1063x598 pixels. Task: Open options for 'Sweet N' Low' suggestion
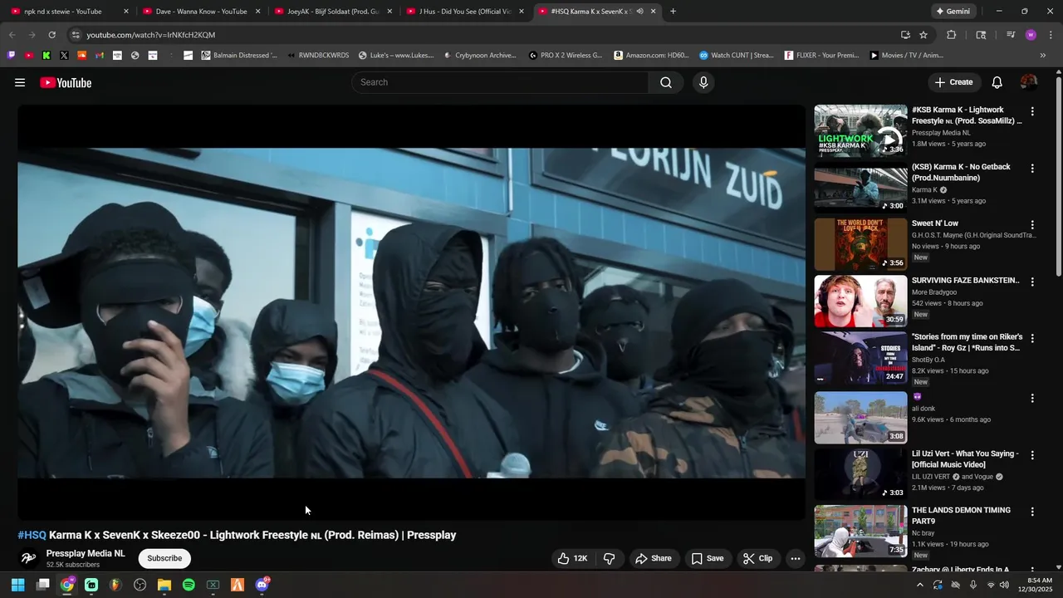1032,225
